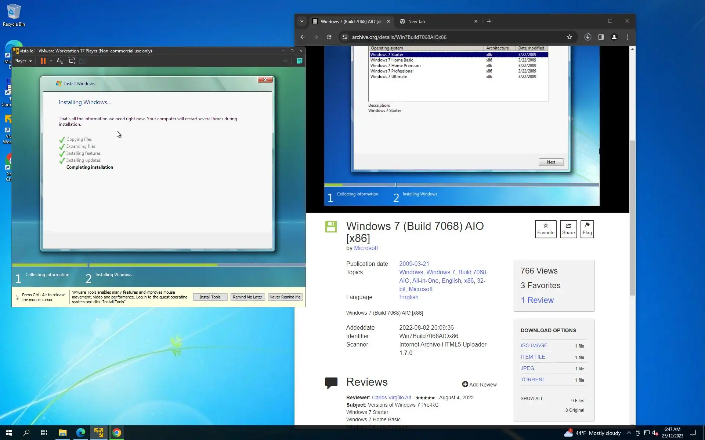Open ISO IMAGE download link
The image size is (705, 440).
[x=534, y=345]
